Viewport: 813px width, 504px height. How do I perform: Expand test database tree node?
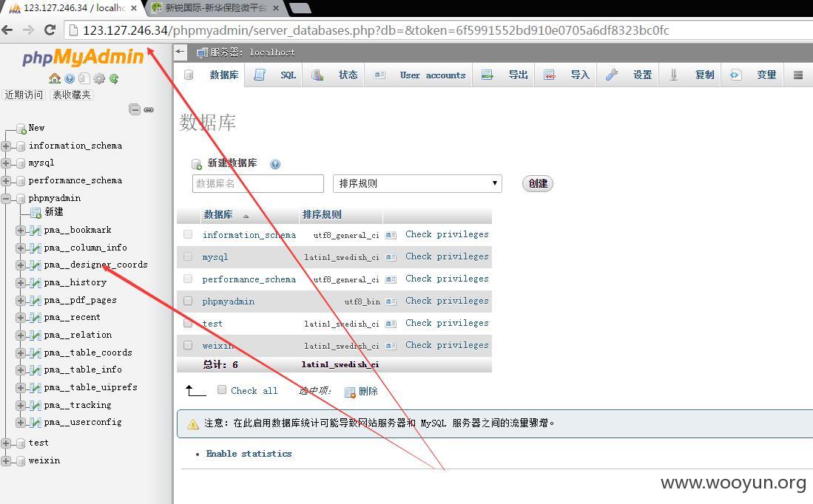[x=6, y=443]
